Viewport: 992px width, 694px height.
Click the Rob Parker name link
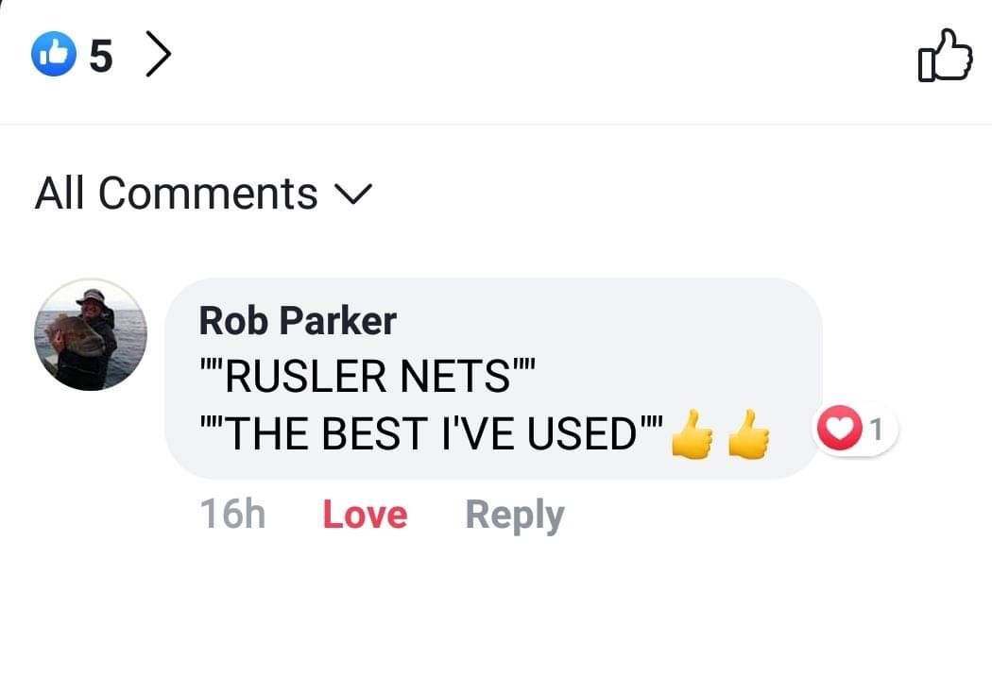click(x=297, y=321)
